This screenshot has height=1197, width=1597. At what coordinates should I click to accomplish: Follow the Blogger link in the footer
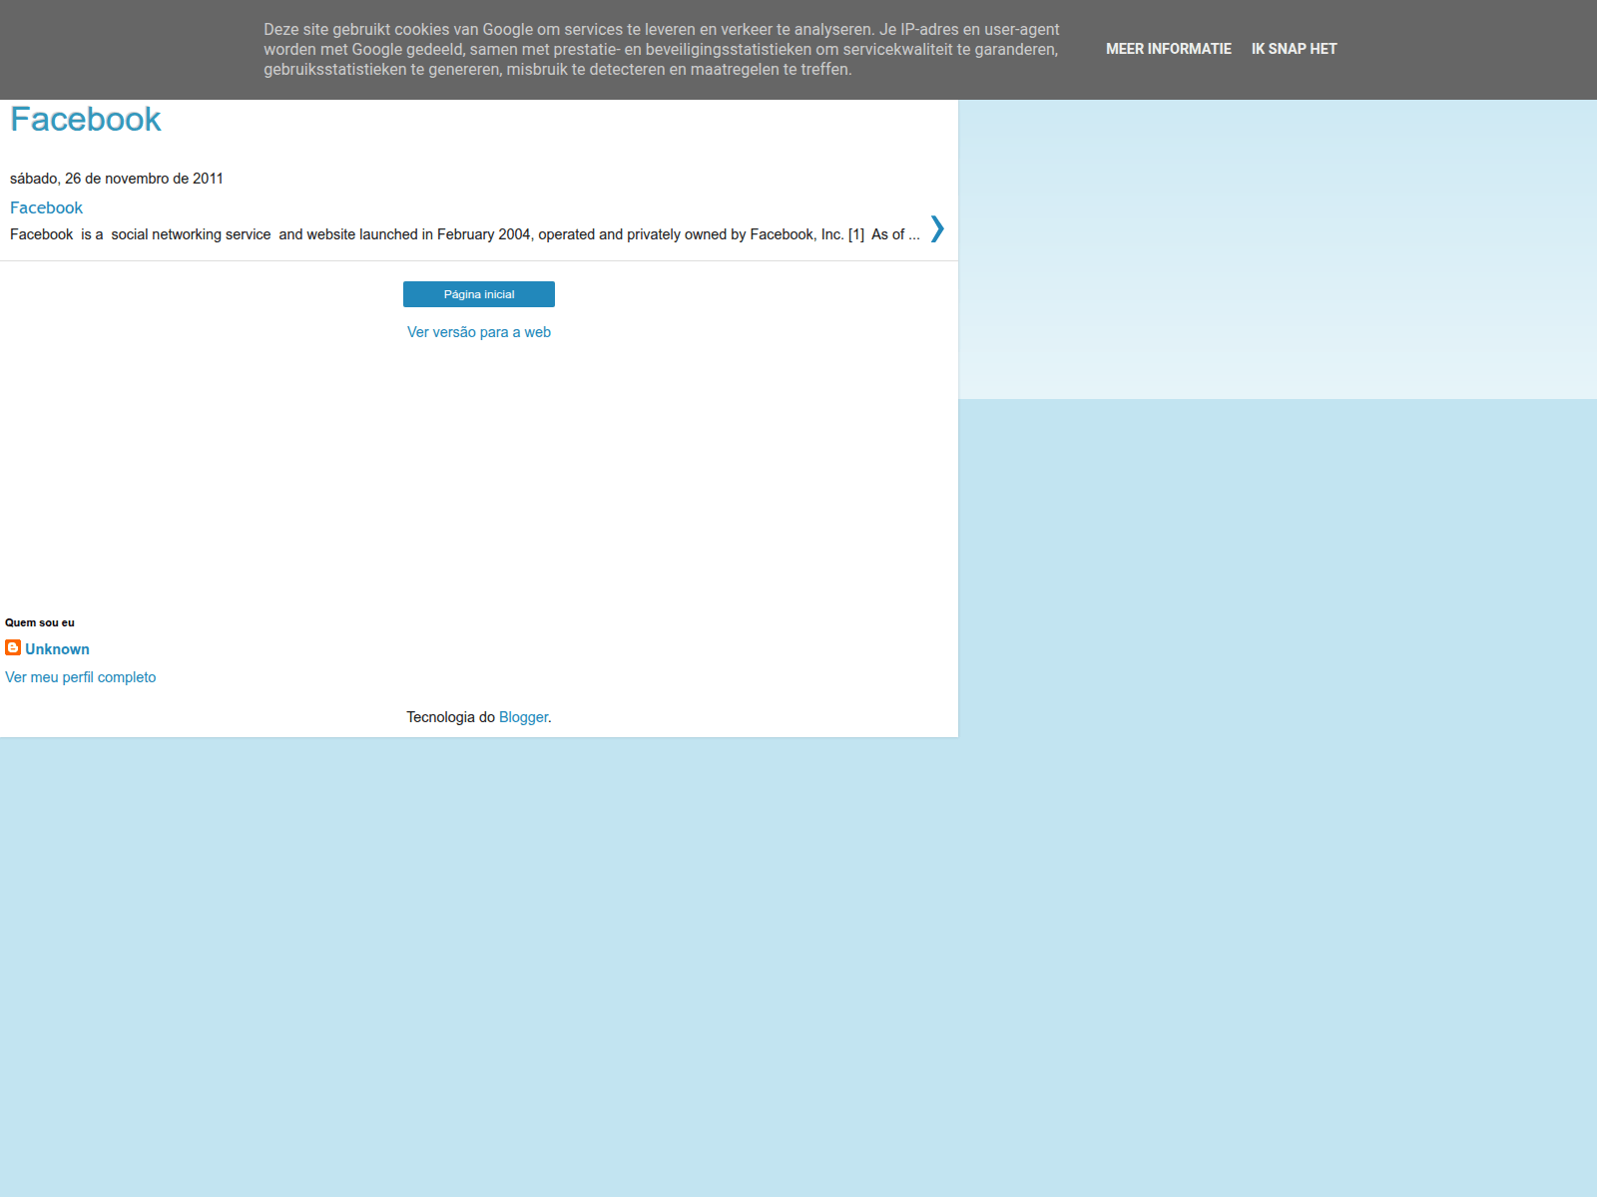click(523, 717)
